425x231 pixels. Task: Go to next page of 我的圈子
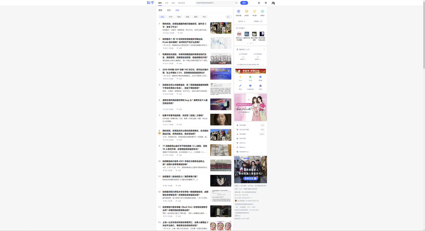(x=253, y=43)
